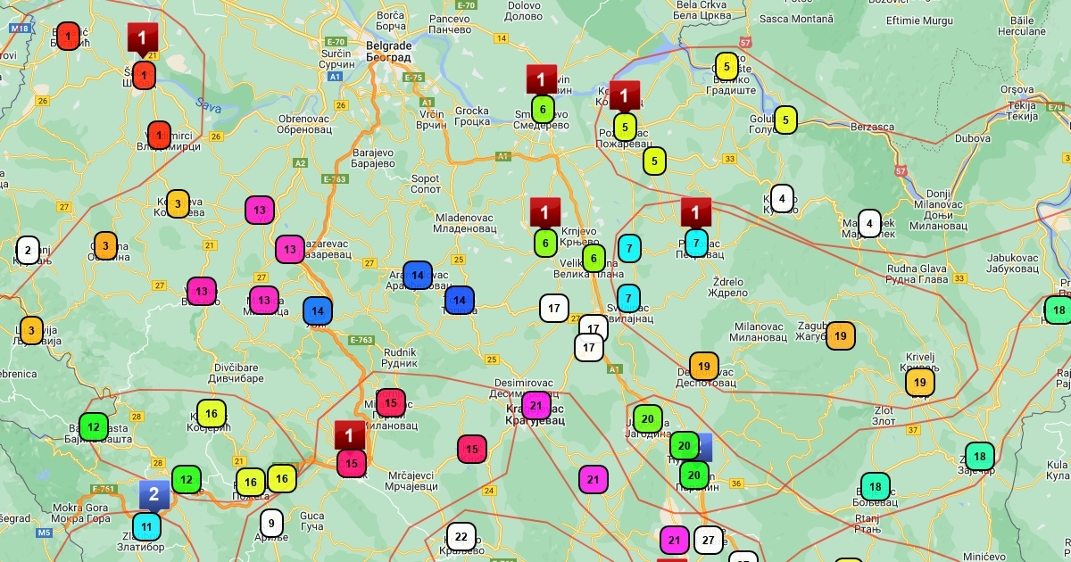
Task: Open the green marker 18 at Boljevac
Action: tap(875, 487)
